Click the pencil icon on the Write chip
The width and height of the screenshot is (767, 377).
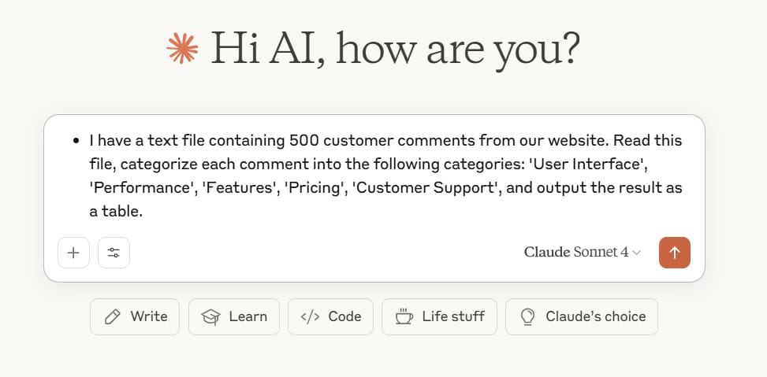pyautogui.click(x=113, y=316)
